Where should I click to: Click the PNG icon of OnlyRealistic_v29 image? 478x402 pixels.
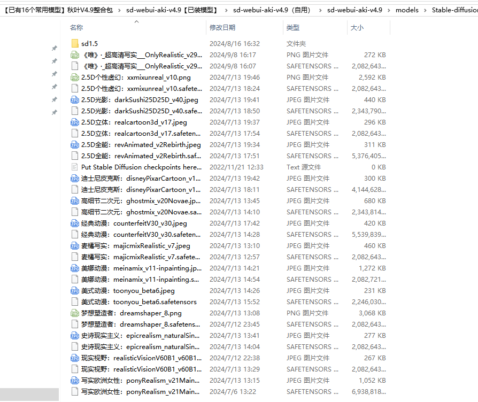[75, 55]
